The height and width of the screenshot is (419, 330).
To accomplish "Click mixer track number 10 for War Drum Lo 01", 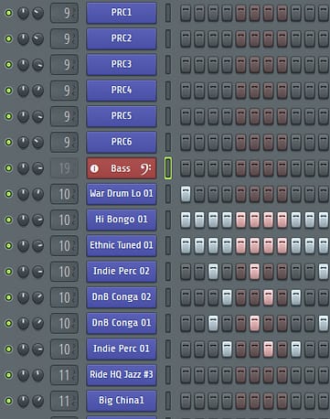I will (64, 194).
